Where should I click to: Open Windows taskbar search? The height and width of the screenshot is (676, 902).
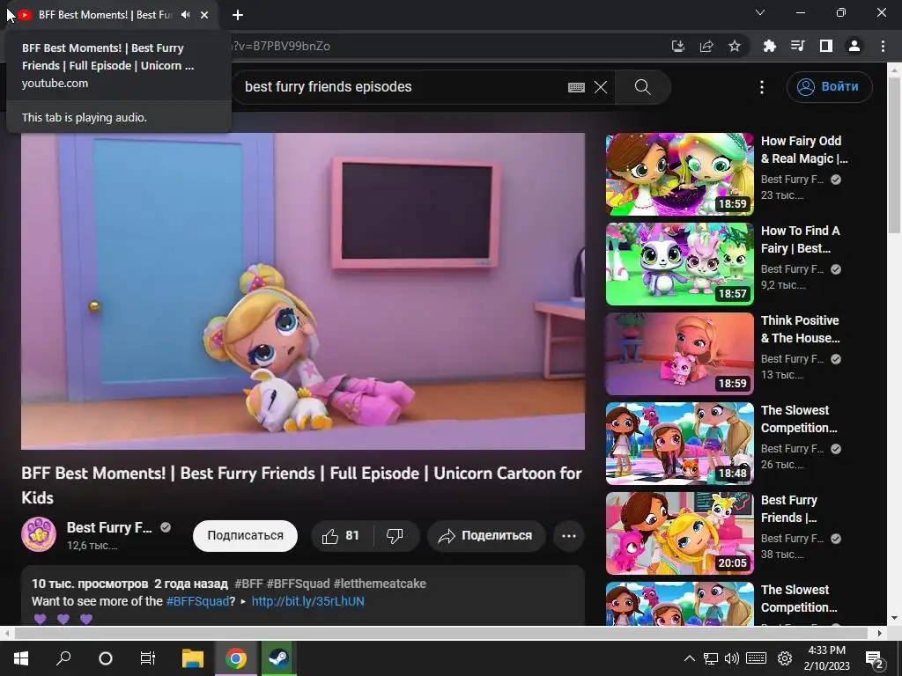[x=63, y=658]
